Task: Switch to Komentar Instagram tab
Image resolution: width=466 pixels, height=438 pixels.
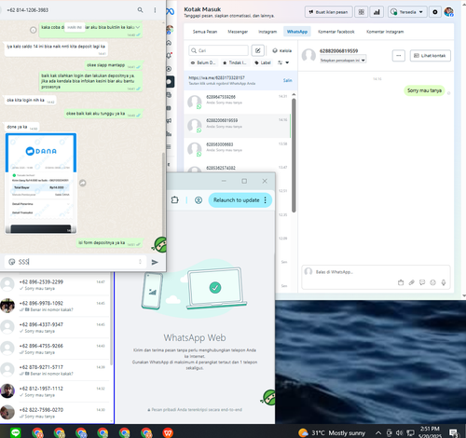Action: point(385,32)
